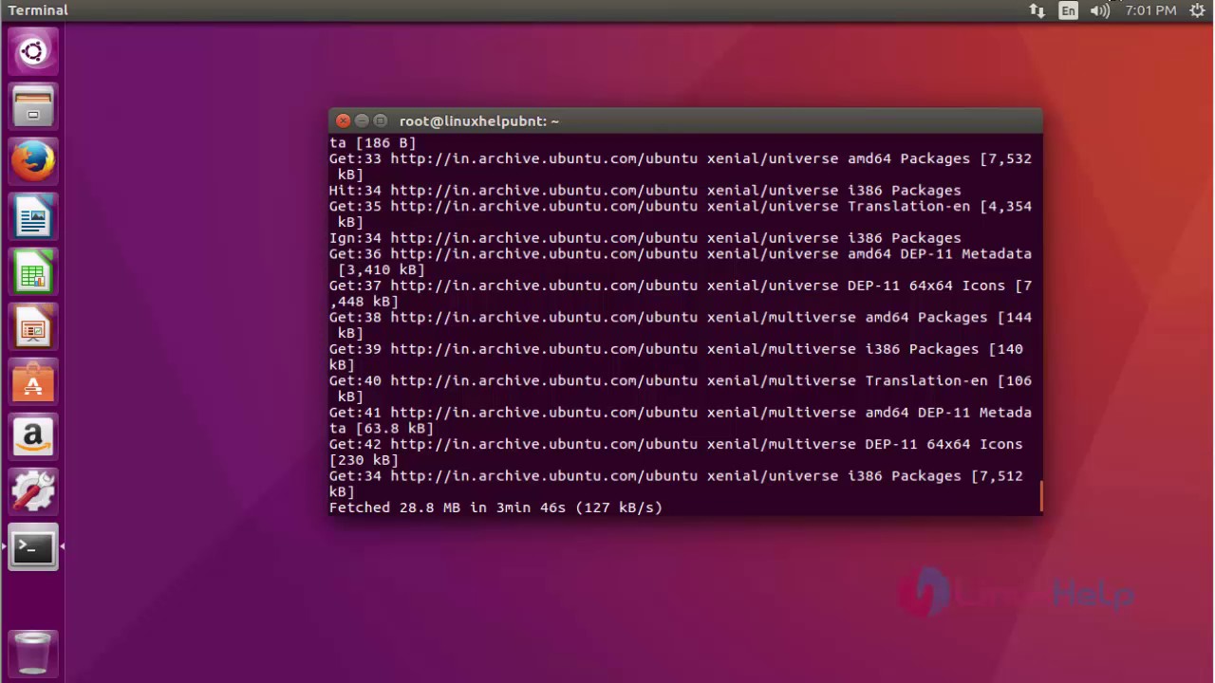Click the 'Hit:34' universe i386 Packages line
The width and height of the screenshot is (1215, 683).
click(x=645, y=191)
